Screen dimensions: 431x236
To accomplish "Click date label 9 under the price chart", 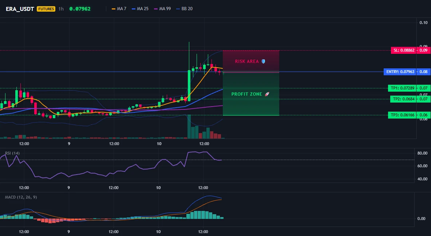I will [69, 144].
